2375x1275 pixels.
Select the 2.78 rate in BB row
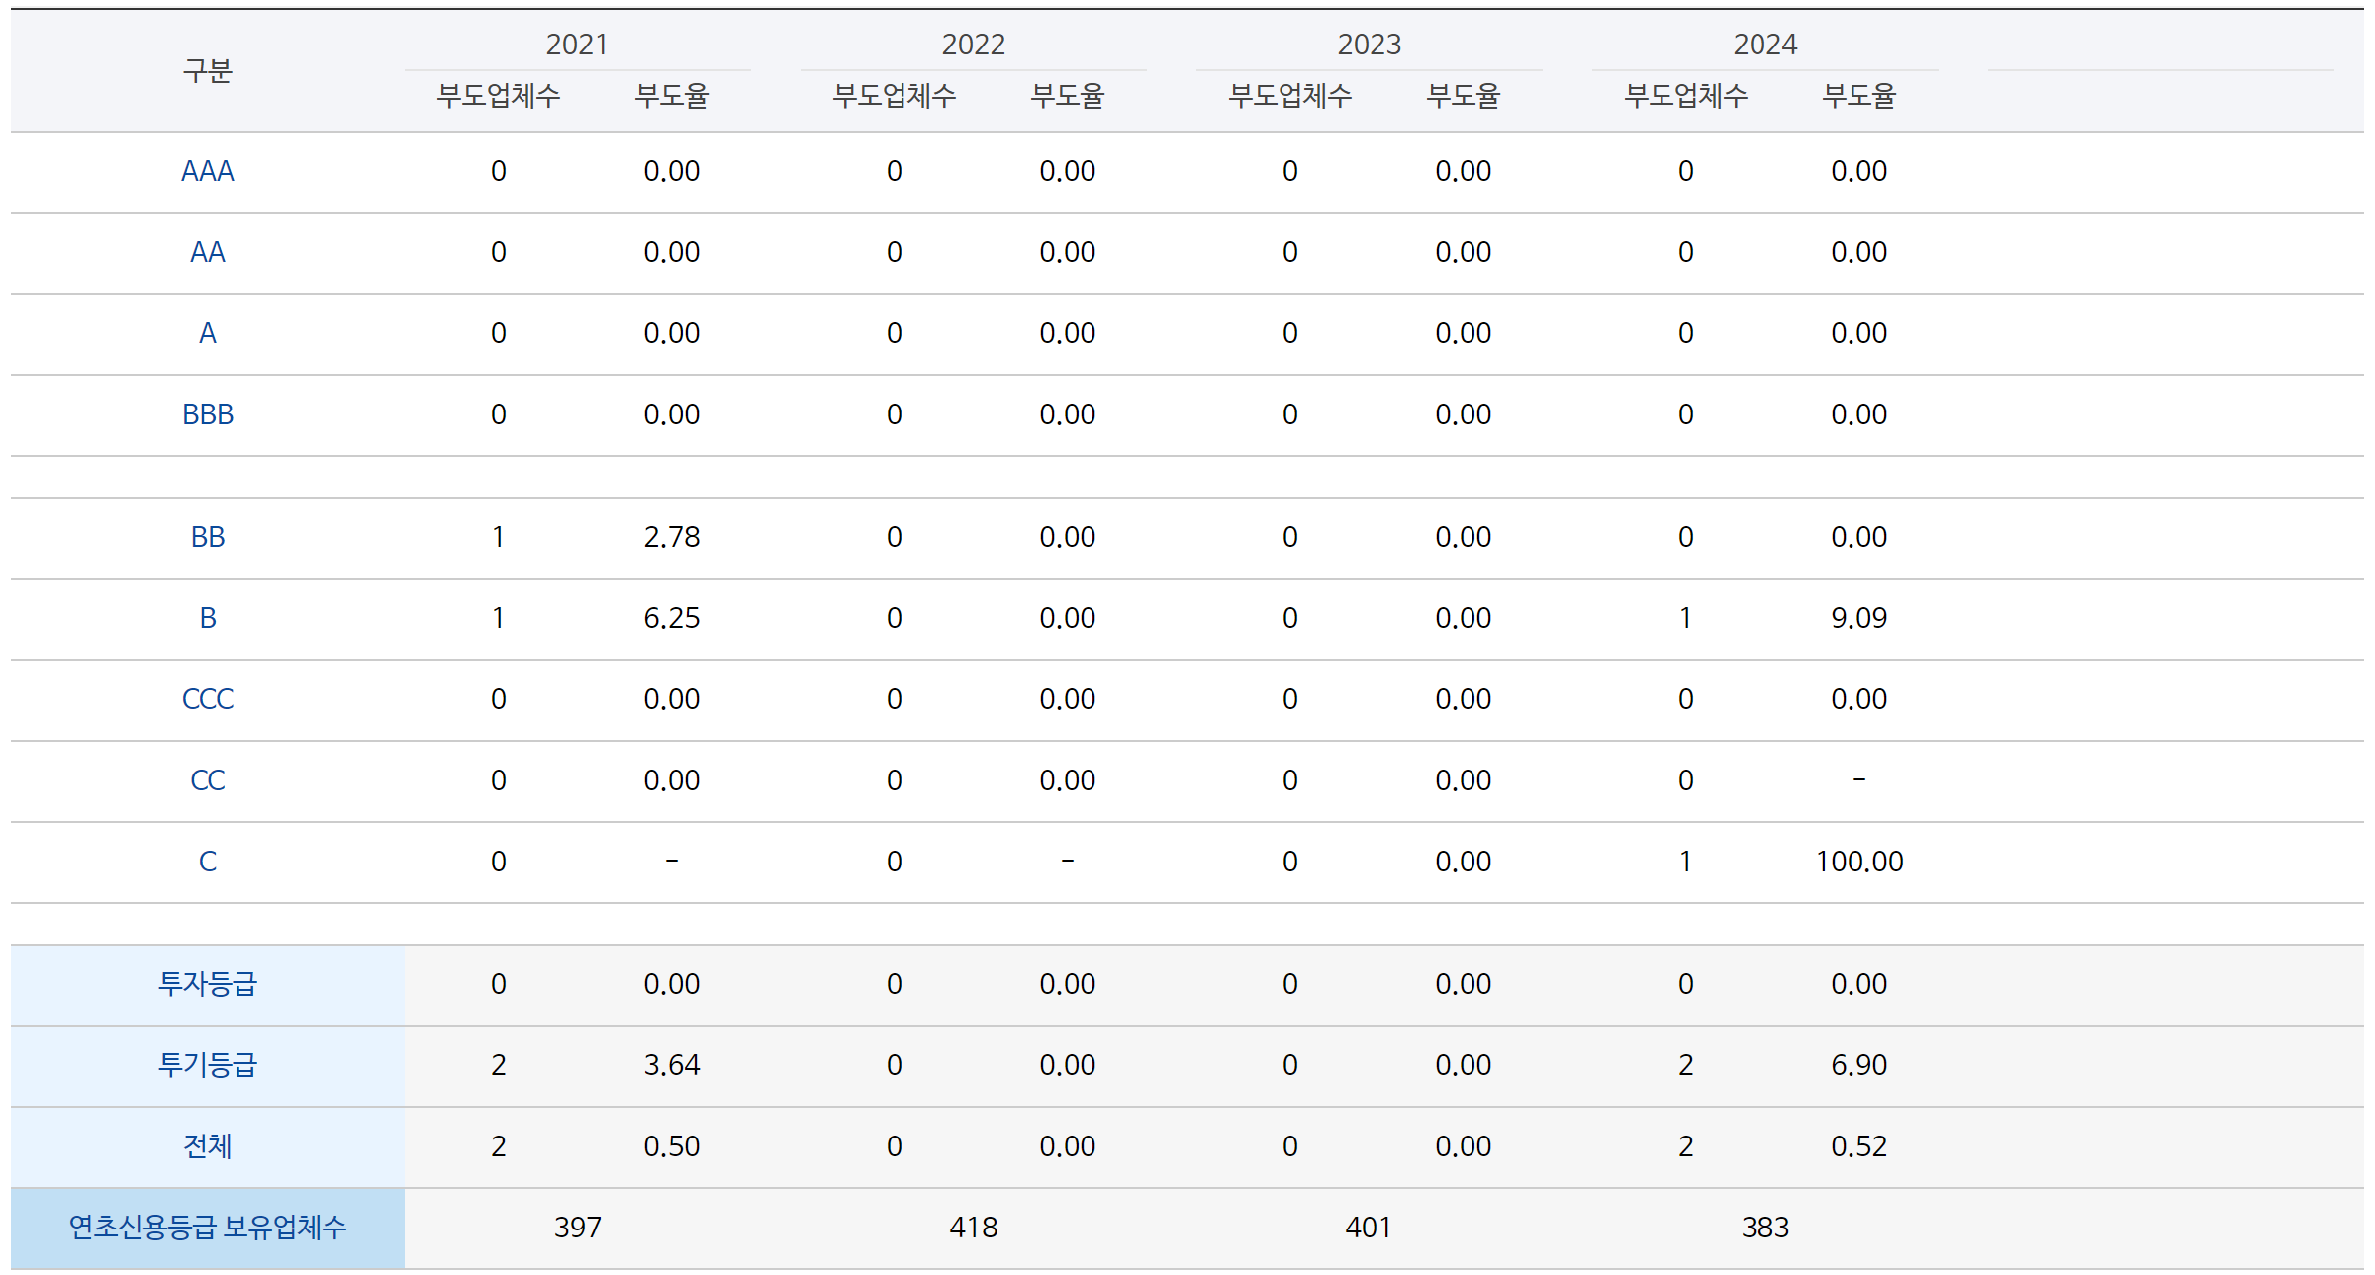pyautogui.click(x=671, y=537)
